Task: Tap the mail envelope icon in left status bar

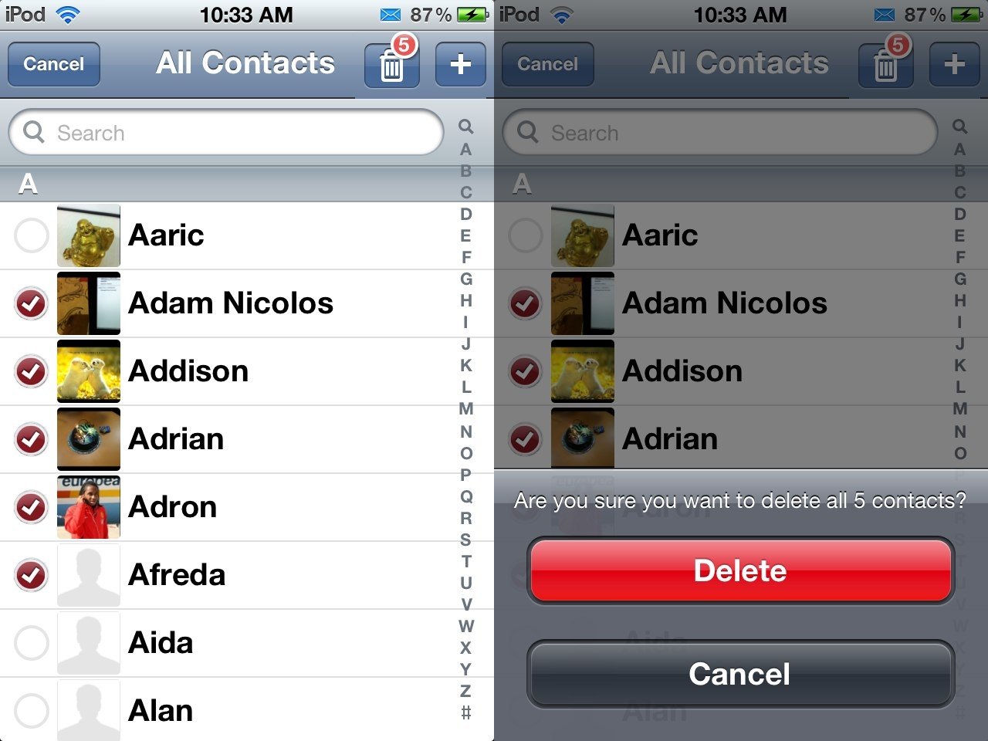Action: 391,15
